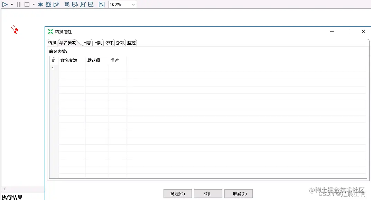Select the 命名参数 tab

pos(68,43)
